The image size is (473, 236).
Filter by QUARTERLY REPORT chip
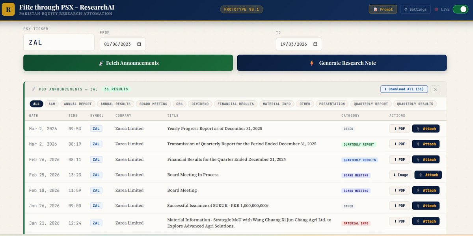371,104
